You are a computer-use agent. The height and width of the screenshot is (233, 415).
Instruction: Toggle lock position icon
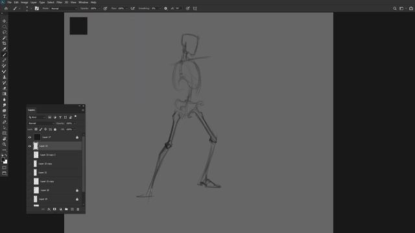tap(45, 129)
